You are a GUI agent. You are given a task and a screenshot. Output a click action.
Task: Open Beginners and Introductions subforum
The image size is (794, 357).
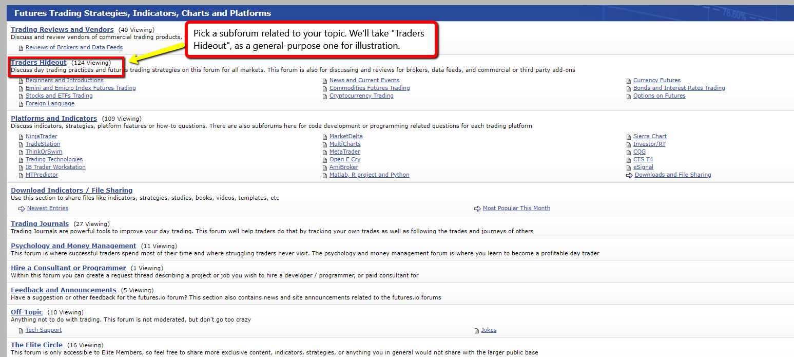tap(64, 80)
